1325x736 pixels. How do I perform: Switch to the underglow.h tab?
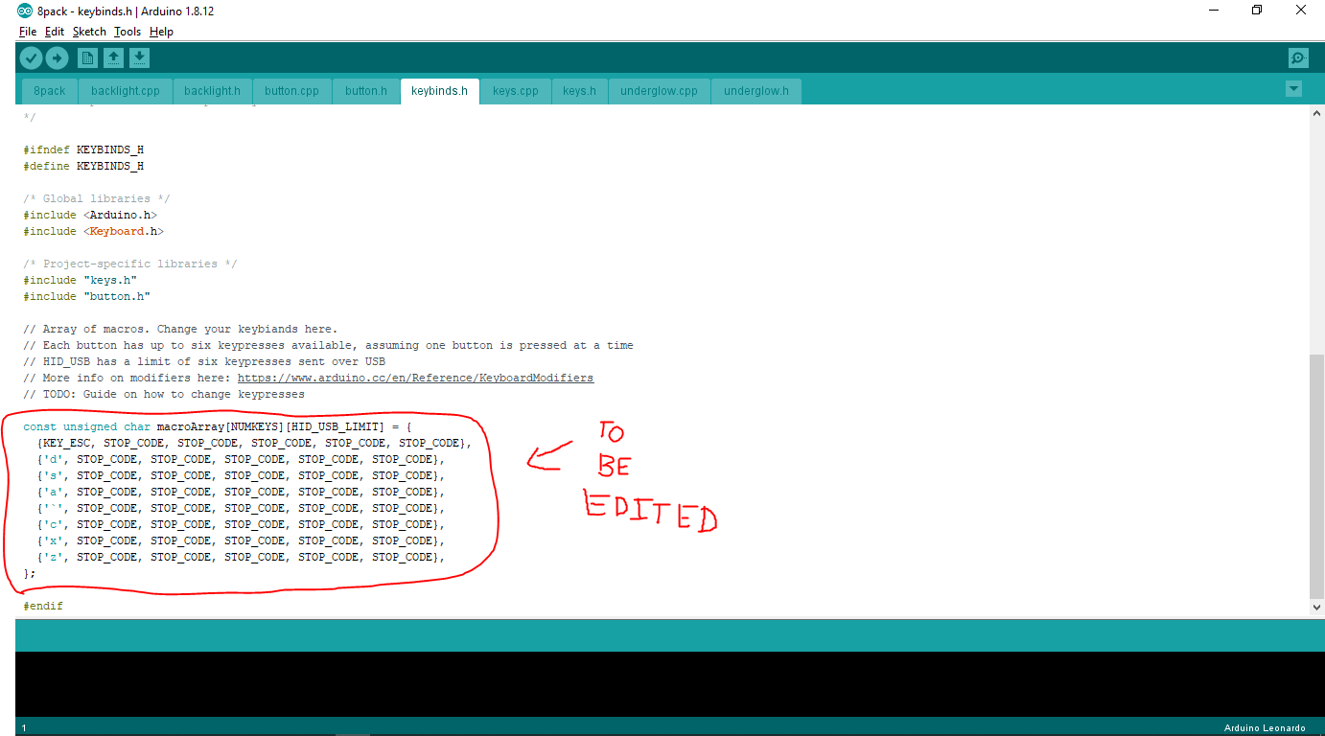(756, 91)
